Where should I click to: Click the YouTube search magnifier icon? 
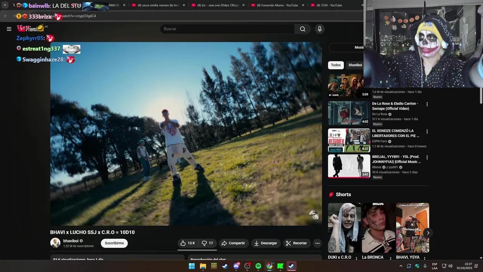302,29
